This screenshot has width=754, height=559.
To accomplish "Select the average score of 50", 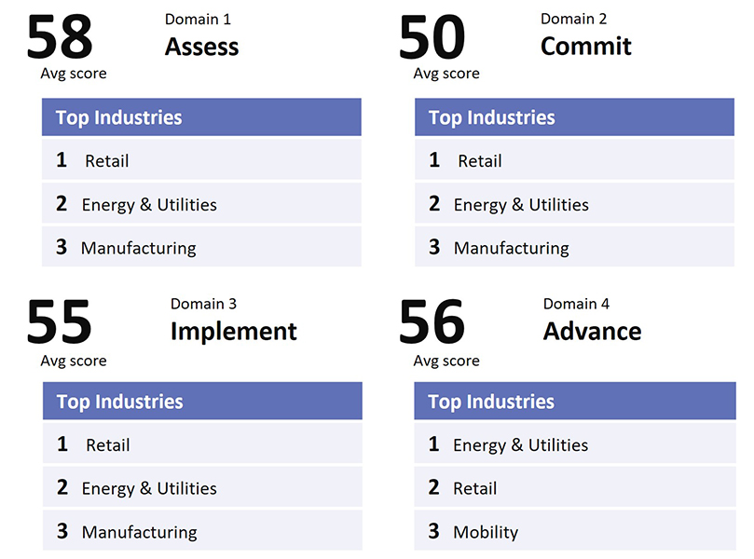I will [432, 37].
